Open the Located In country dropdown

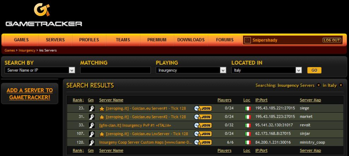[x=299, y=70]
